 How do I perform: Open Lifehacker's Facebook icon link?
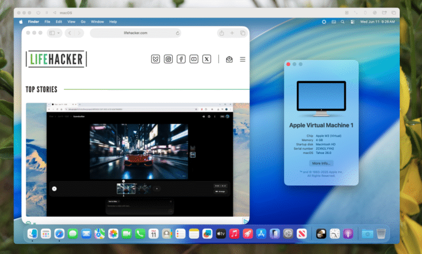[x=181, y=59]
